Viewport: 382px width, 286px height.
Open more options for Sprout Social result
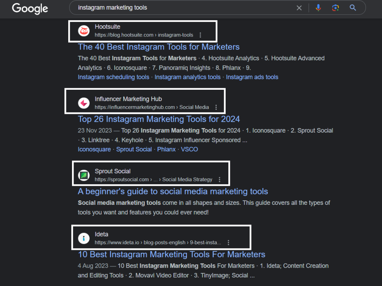219,179
